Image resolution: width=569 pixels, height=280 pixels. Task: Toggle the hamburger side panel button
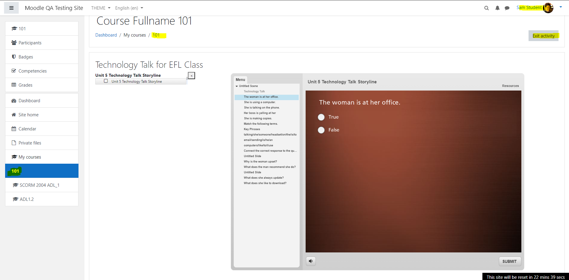[11, 8]
